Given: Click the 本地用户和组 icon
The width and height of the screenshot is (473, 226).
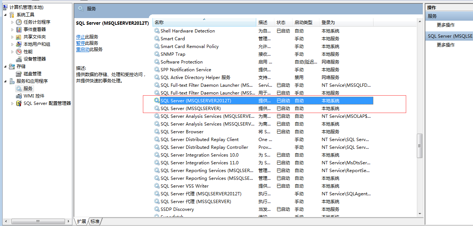Looking at the screenshot, I should (19, 44).
